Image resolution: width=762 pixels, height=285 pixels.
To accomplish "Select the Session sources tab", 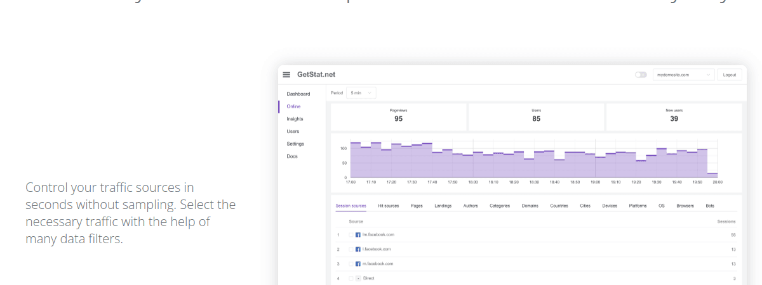I will (x=351, y=206).
